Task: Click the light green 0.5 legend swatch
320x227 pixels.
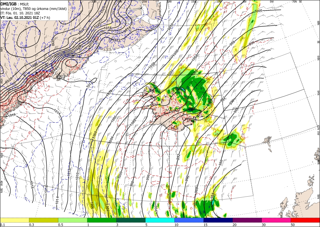Action: tap(73, 220)
